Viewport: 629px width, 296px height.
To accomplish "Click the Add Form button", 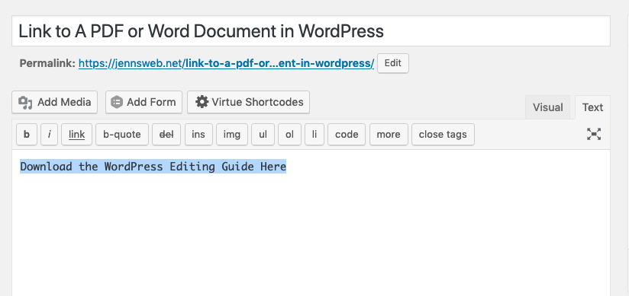I will 144,102.
